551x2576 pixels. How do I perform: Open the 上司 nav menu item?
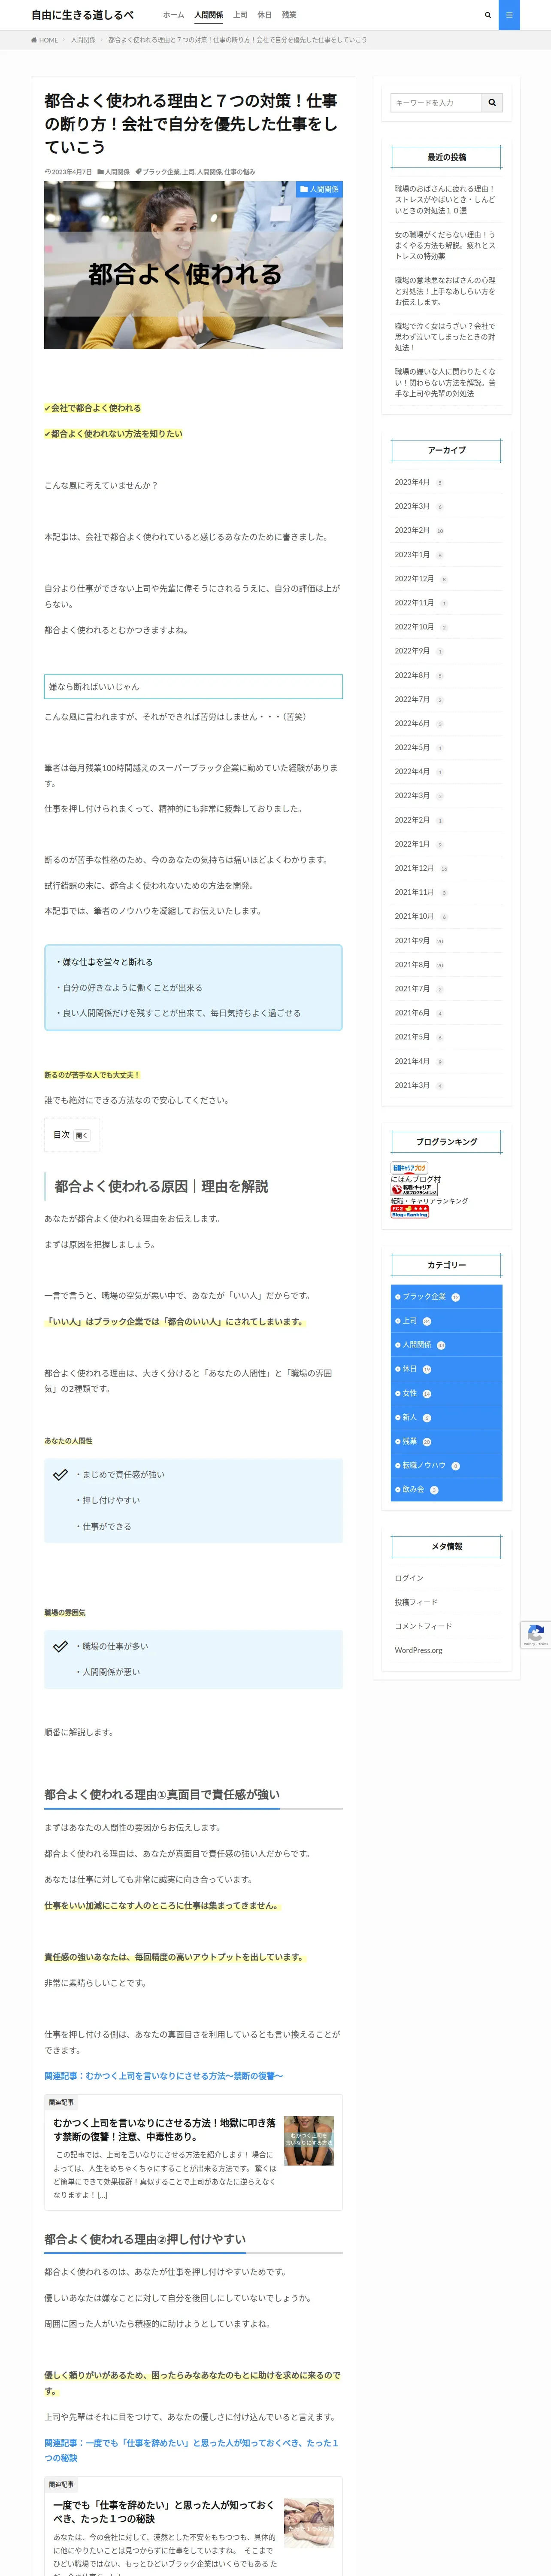click(240, 15)
